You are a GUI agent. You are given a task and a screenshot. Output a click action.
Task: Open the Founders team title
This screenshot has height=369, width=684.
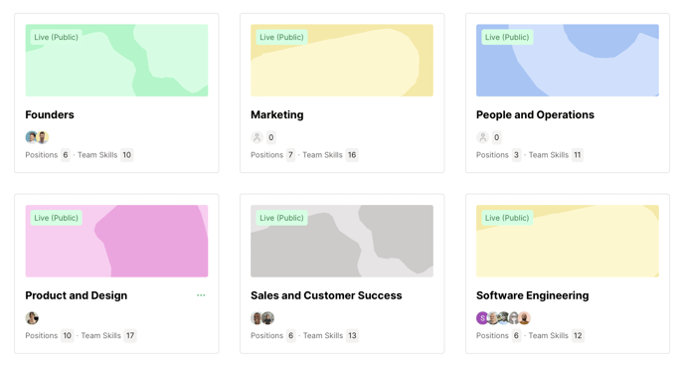coord(50,114)
